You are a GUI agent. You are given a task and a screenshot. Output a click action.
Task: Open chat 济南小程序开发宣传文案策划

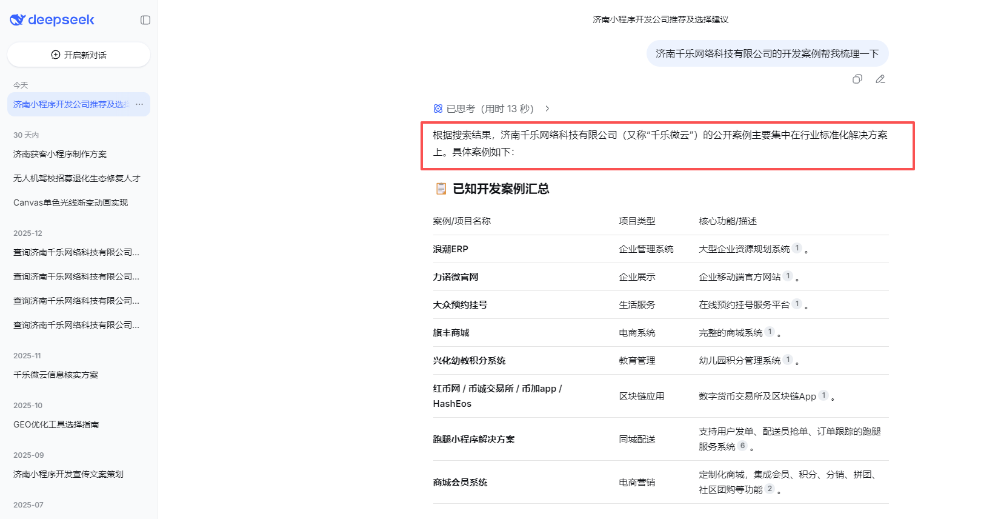tap(68, 474)
